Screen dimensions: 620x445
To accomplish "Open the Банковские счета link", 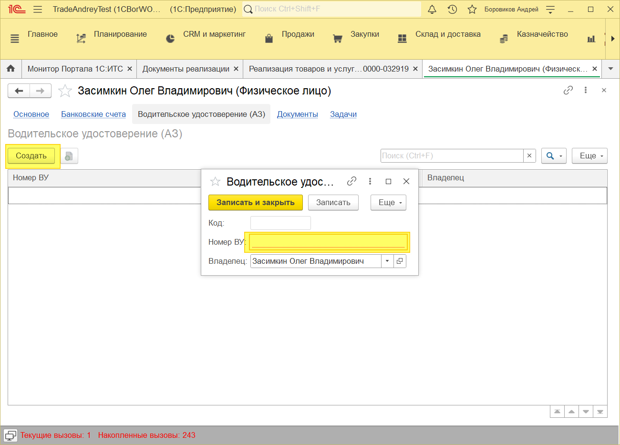I will (93, 114).
